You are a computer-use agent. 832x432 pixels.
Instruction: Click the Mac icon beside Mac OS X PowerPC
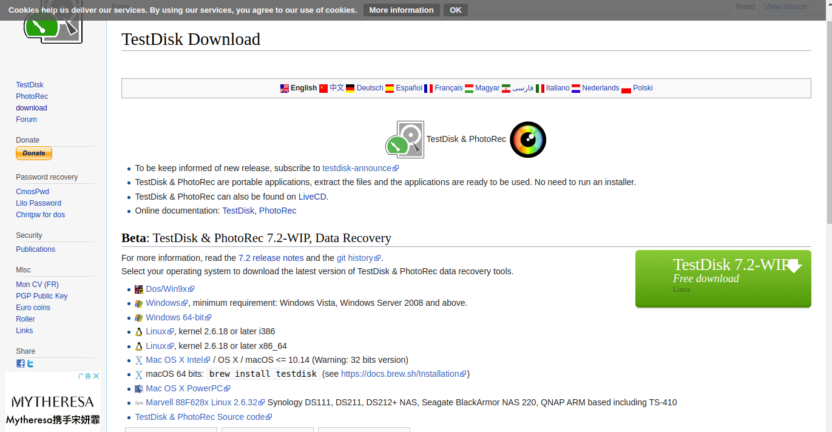coord(139,389)
